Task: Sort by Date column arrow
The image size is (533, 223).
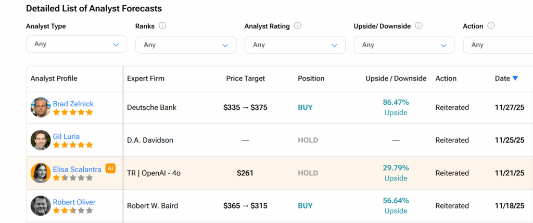Action: 515,78
